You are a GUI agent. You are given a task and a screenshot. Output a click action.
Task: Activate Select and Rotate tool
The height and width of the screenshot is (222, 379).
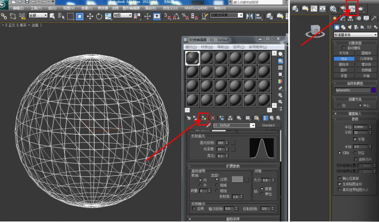pyautogui.click(x=99, y=16)
